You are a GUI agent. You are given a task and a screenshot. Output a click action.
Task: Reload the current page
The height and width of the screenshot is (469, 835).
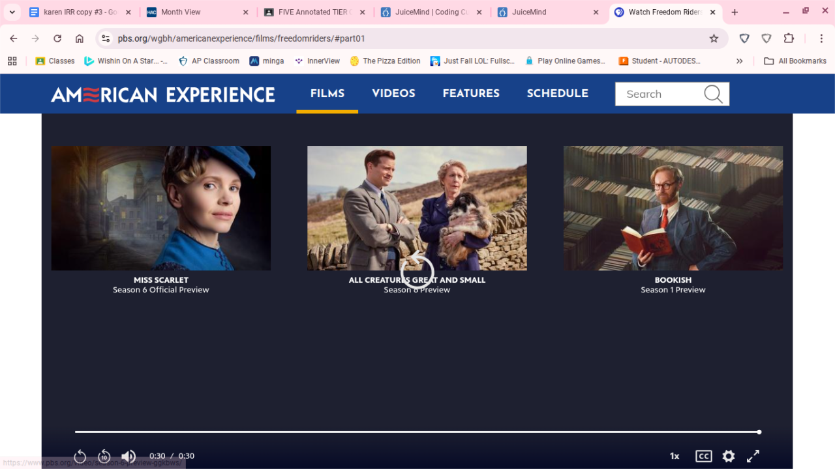point(57,38)
